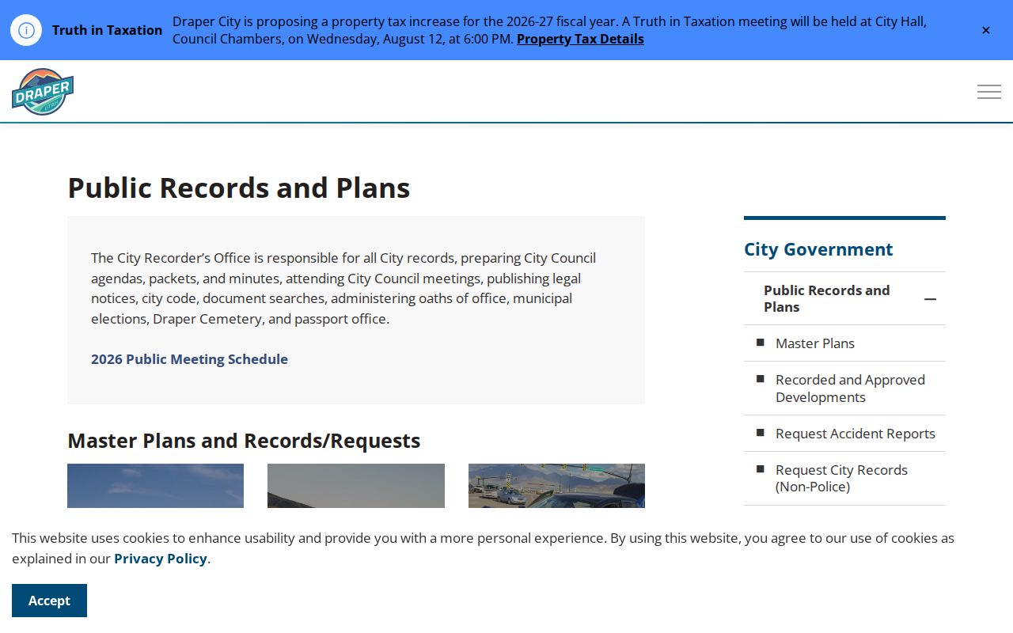This screenshot has width=1013, height=633.
Task: Go to Master Plans in sidebar
Action: tap(815, 343)
